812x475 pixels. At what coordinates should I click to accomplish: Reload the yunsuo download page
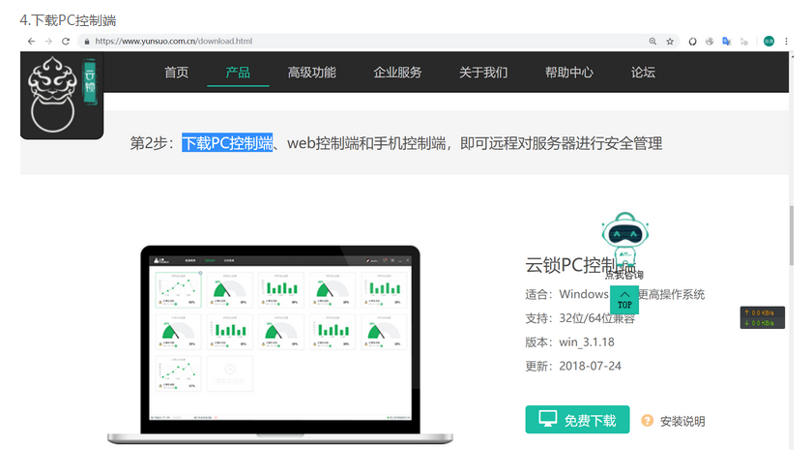(x=66, y=41)
